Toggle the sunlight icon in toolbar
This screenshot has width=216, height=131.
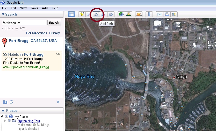tap(128, 14)
